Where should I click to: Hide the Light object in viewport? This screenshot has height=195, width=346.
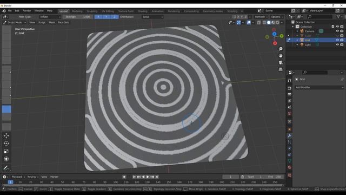pyautogui.click(x=337, y=44)
